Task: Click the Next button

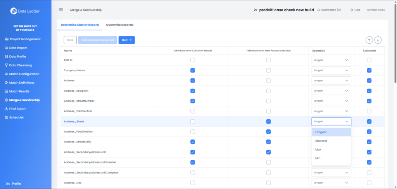Action: click(x=127, y=40)
